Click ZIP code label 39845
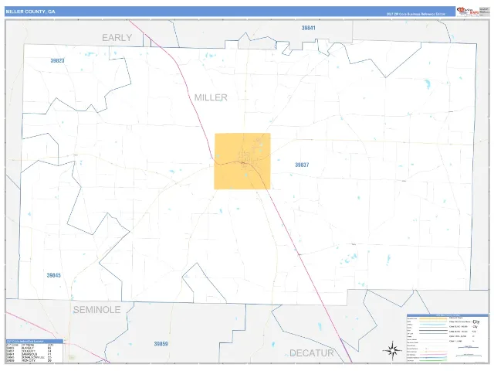 pyautogui.click(x=53, y=275)
